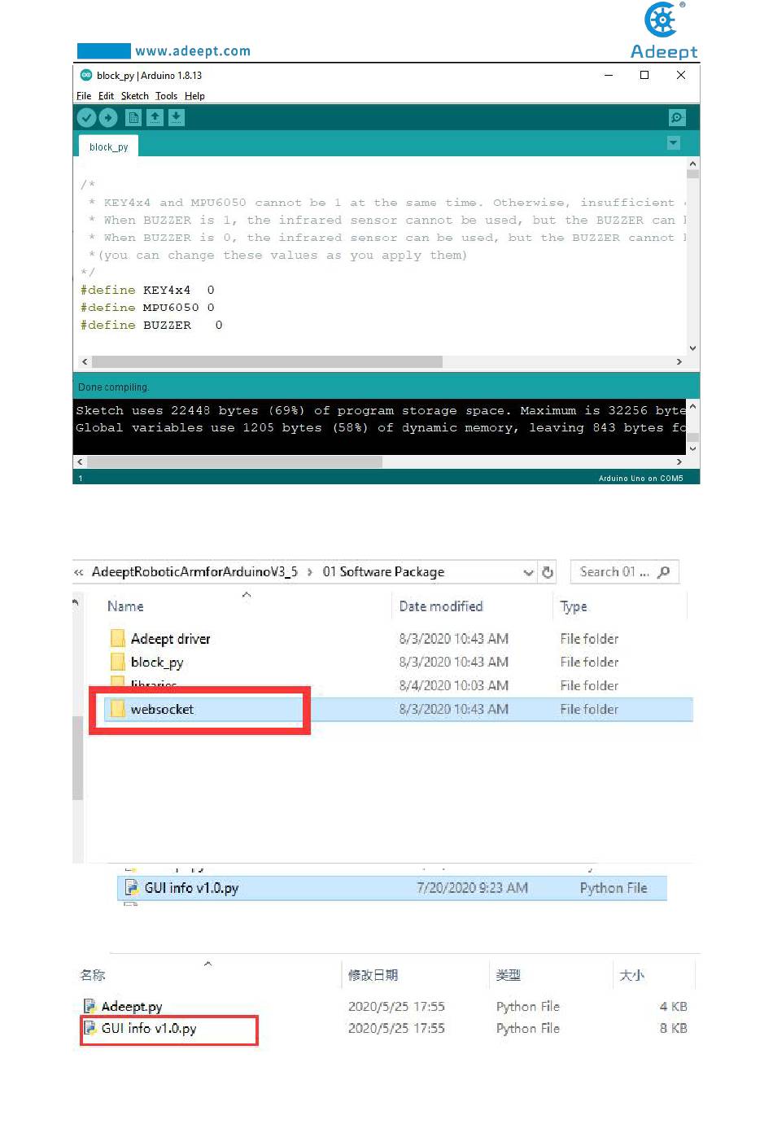Upload the sketch with the arrow button
This screenshot has width=773, height=1146.
point(108,118)
